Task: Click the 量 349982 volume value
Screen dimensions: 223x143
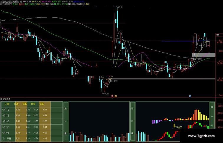Action: click(x=41, y=4)
